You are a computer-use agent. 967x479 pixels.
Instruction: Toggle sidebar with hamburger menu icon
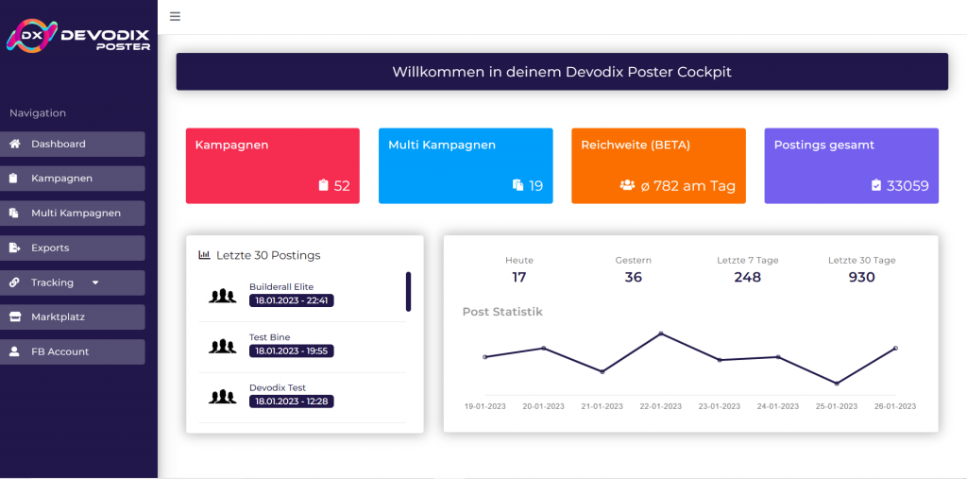tap(176, 16)
